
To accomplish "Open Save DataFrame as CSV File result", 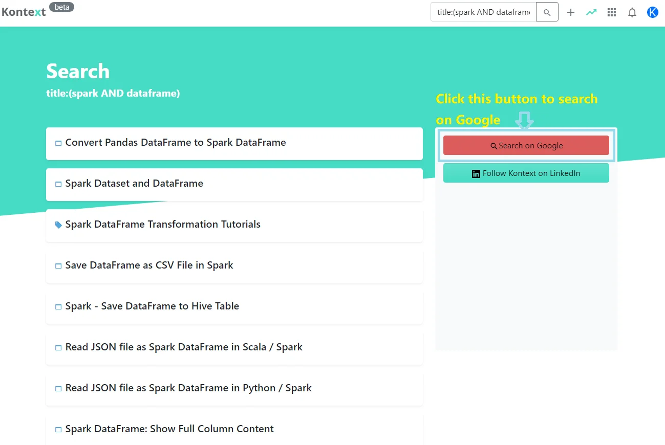I will pos(149,265).
